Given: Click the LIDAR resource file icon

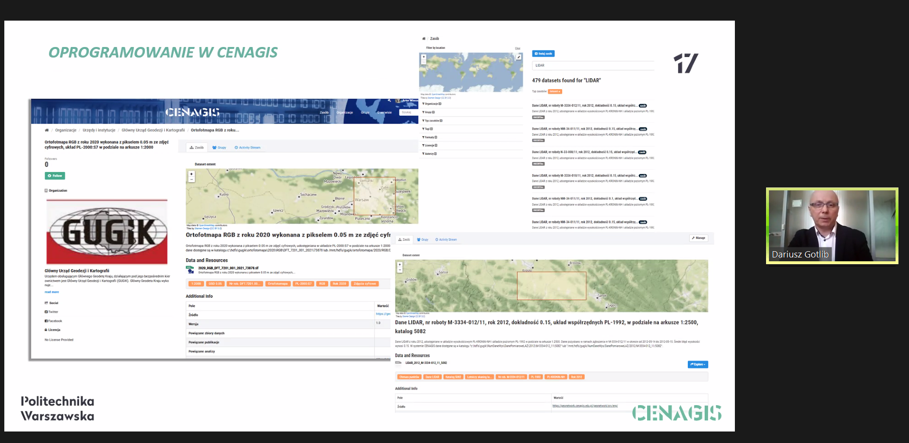Looking at the screenshot, I should click(x=398, y=363).
